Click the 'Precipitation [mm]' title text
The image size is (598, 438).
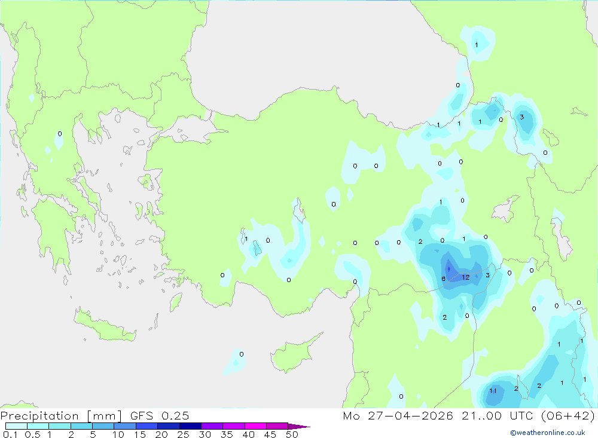click(61, 416)
